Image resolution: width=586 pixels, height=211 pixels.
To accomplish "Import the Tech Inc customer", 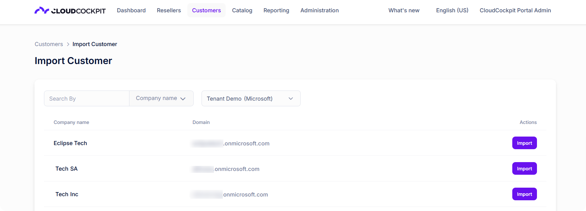I will [x=524, y=194].
